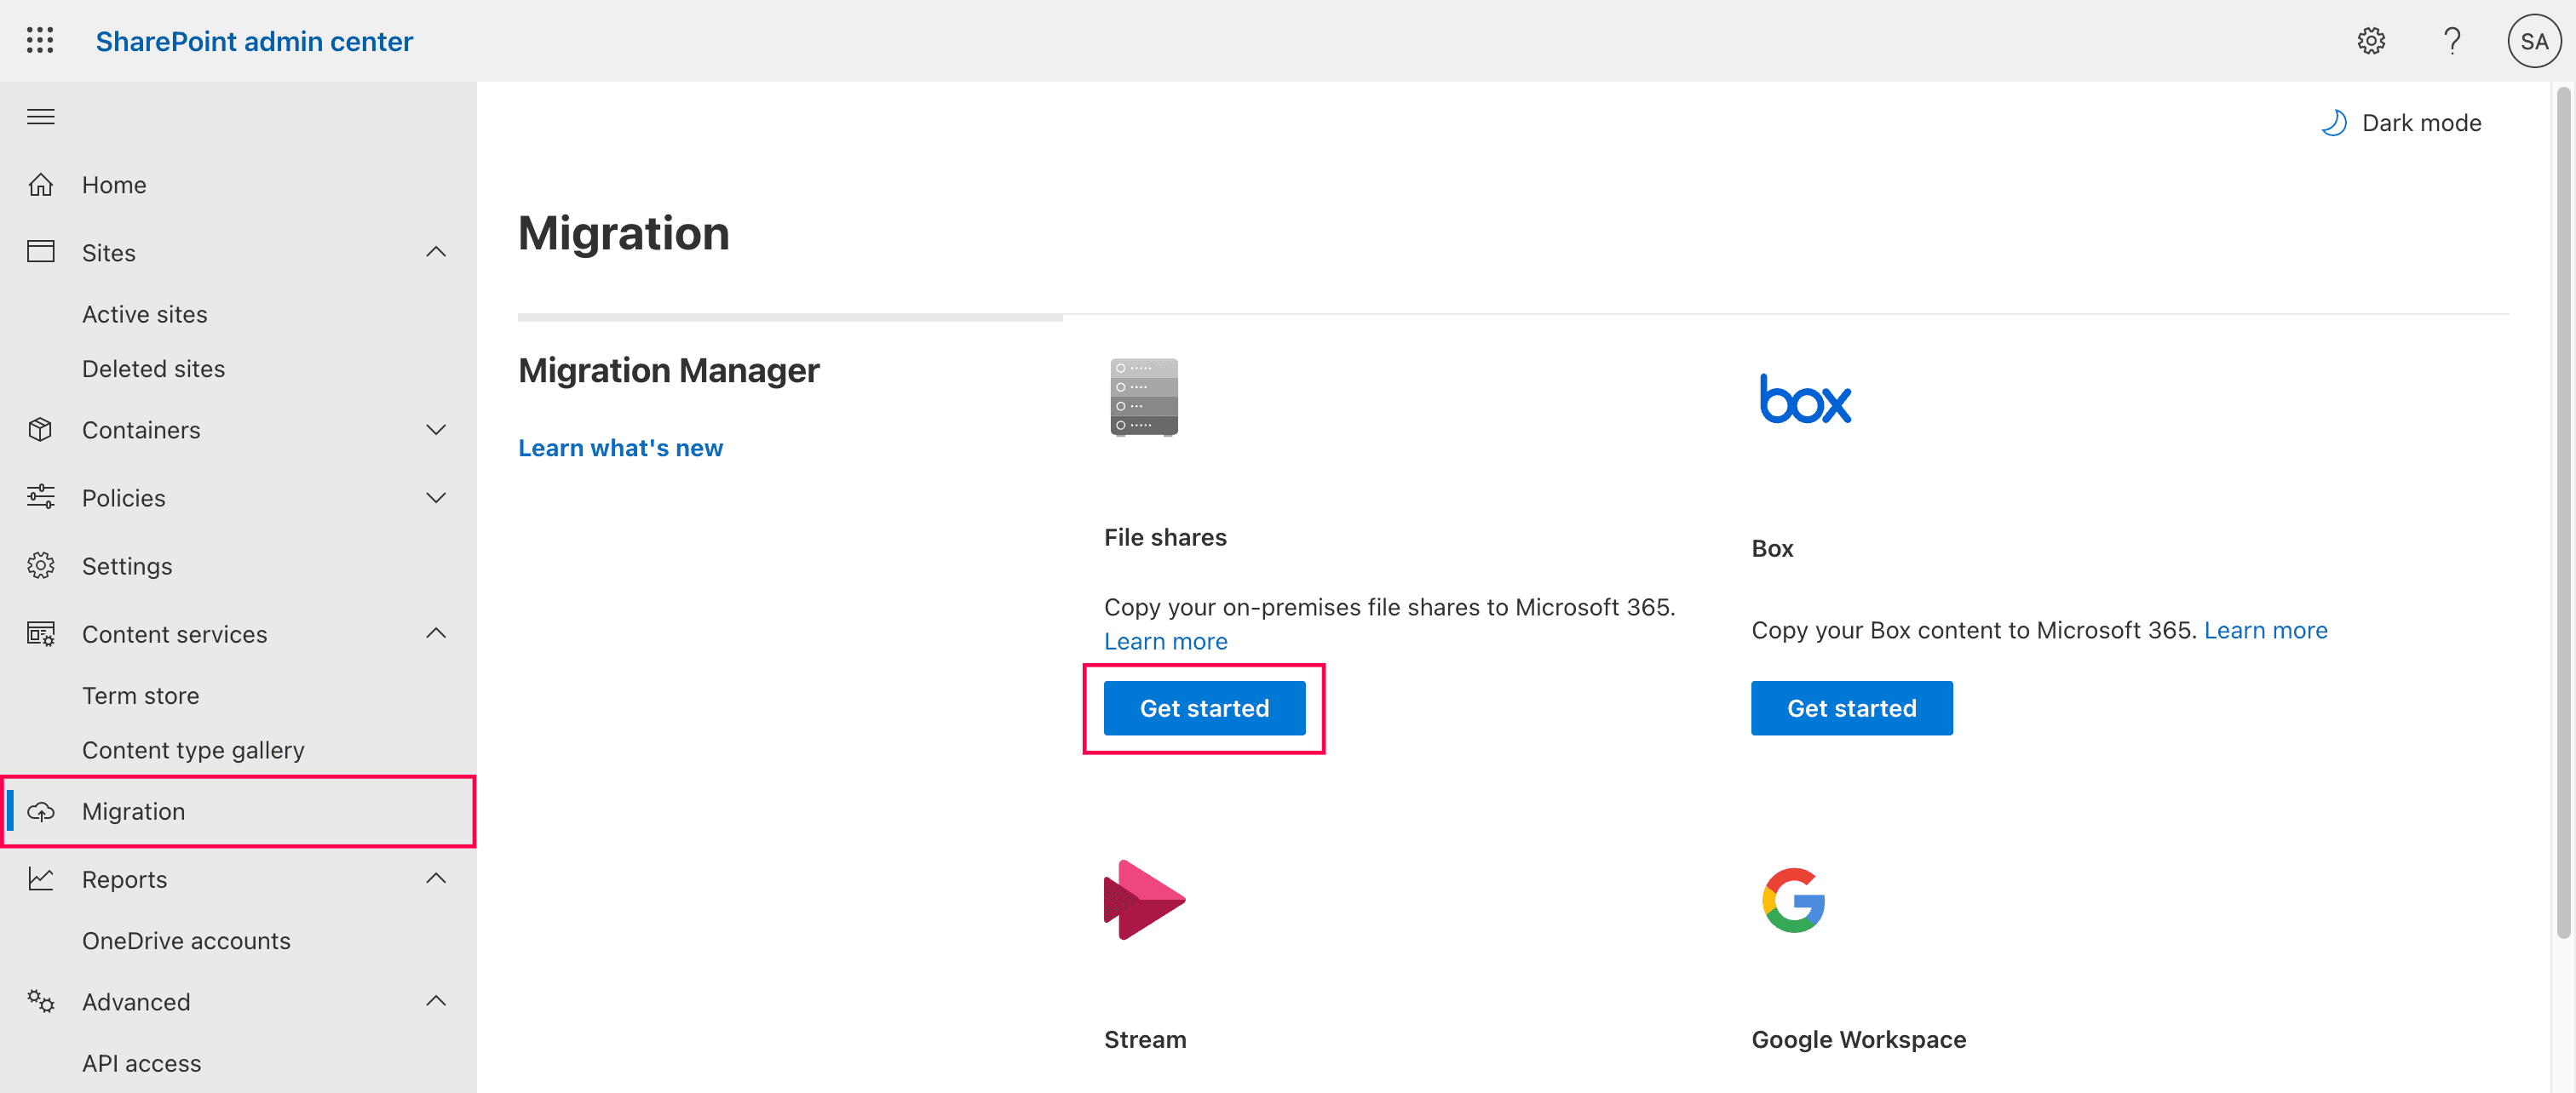Click the Policies sliders icon

(41, 497)
